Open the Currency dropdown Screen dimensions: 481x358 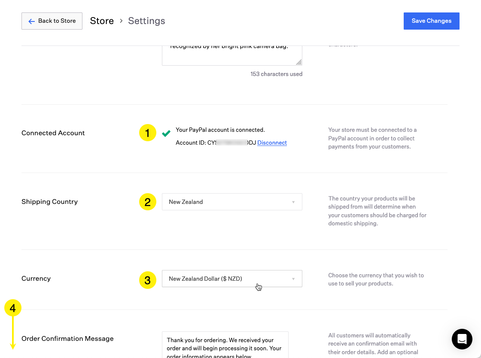click(x=231, y=279)
